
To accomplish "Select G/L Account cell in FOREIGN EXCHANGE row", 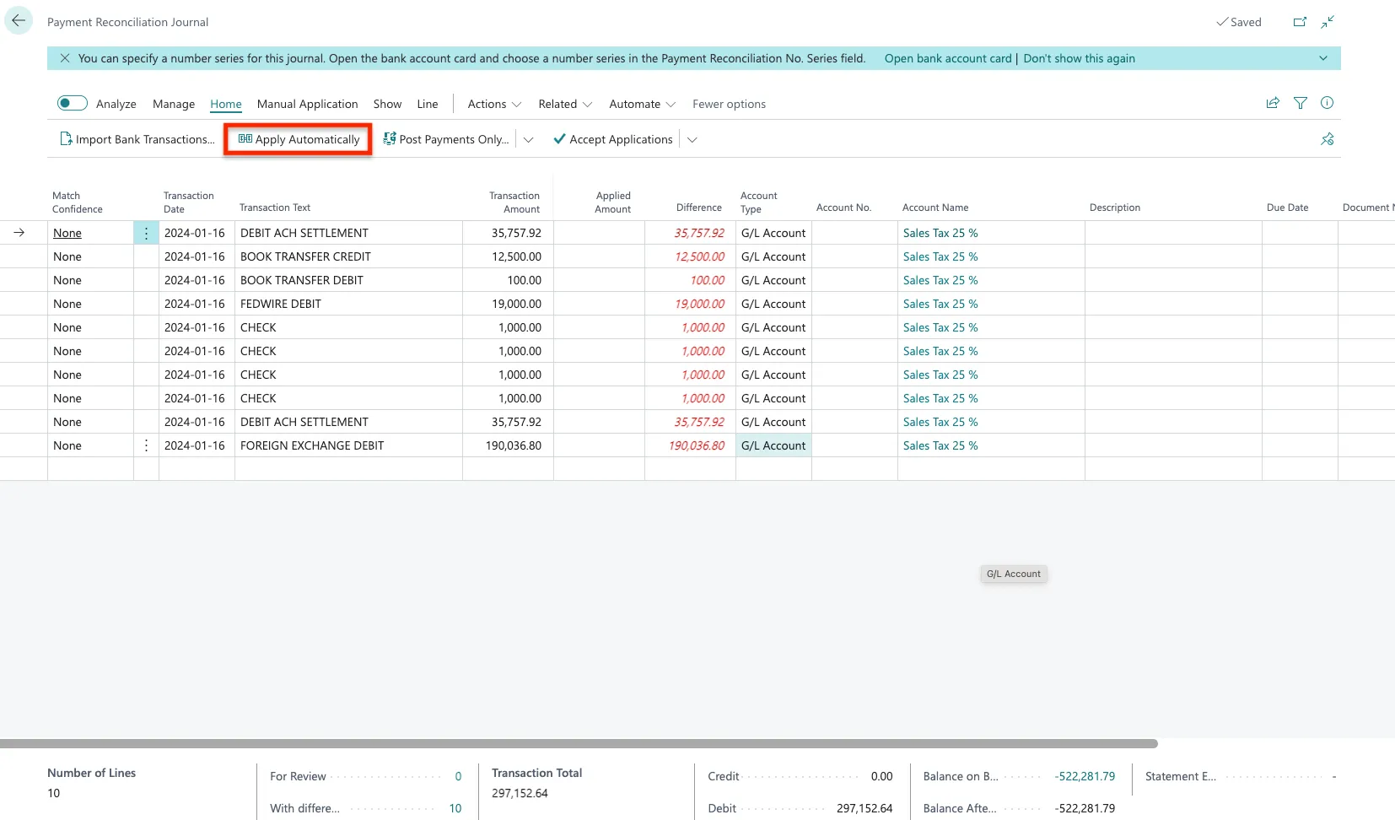I will coord(773,445).
